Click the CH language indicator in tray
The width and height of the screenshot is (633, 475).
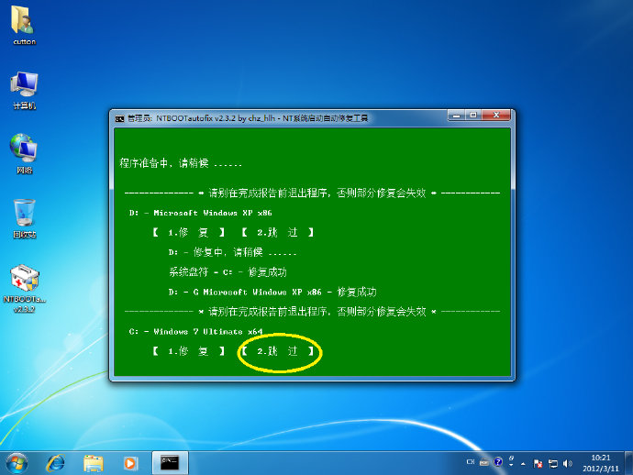click(471, 462)
